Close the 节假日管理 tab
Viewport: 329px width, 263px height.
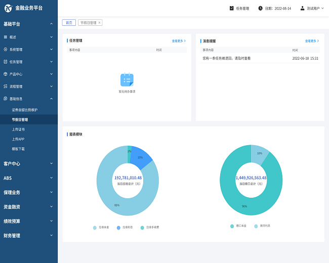tap(99, 23)
